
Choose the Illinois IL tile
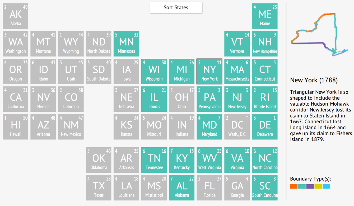154,99
